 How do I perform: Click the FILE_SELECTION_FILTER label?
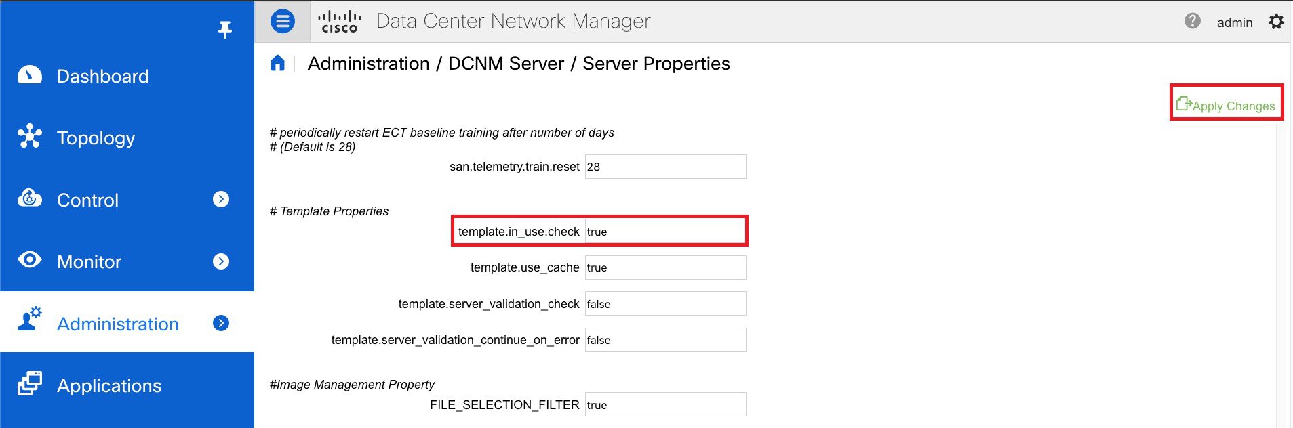[504, 405]
